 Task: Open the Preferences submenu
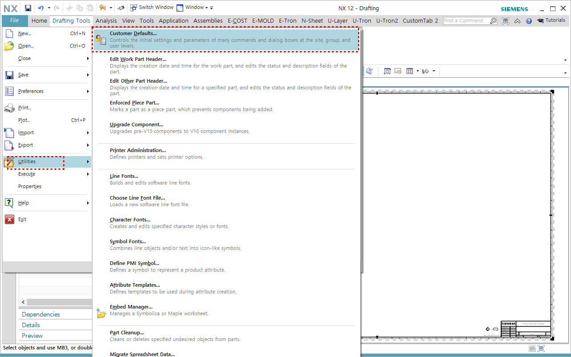tap(47, 91)
